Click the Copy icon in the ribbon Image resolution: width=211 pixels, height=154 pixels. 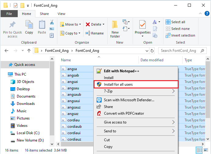(x=29, y=25)
